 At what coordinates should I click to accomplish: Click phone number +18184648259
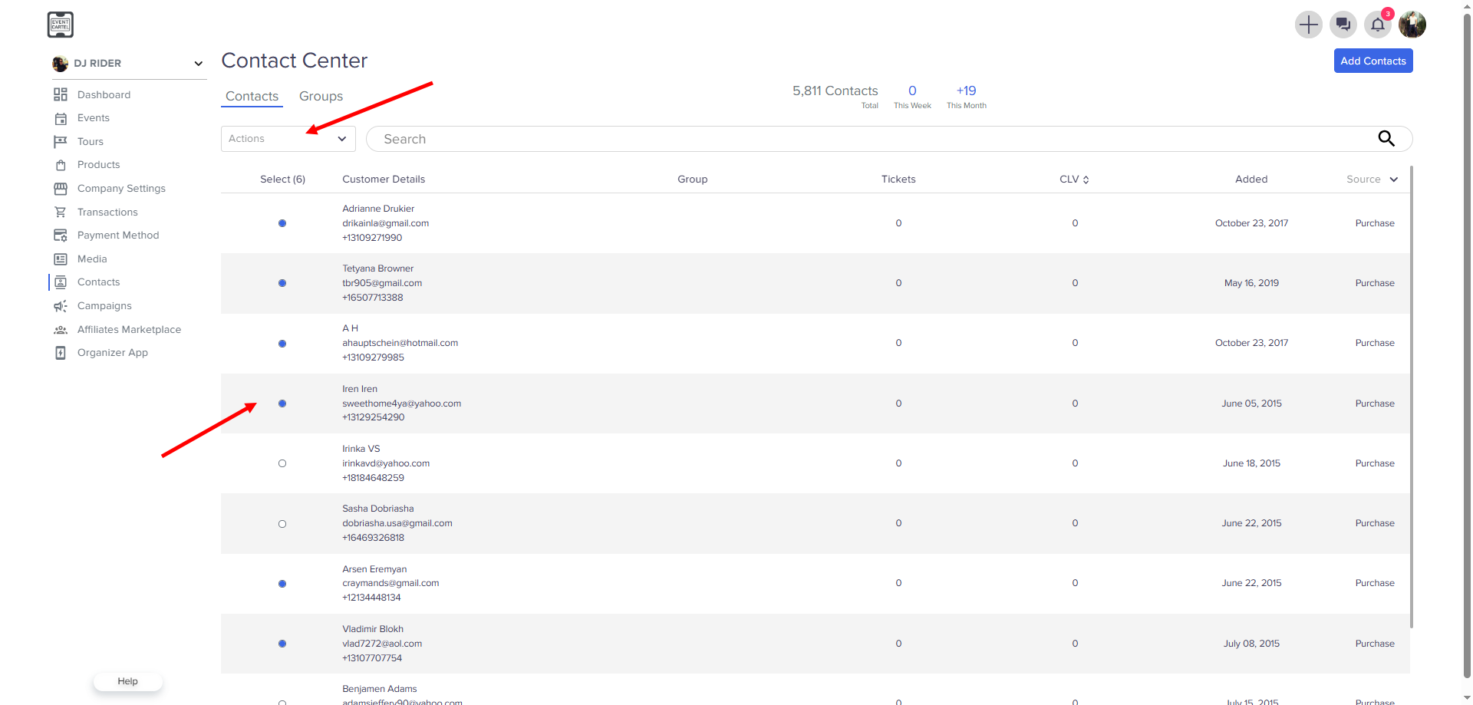[373, 478]
